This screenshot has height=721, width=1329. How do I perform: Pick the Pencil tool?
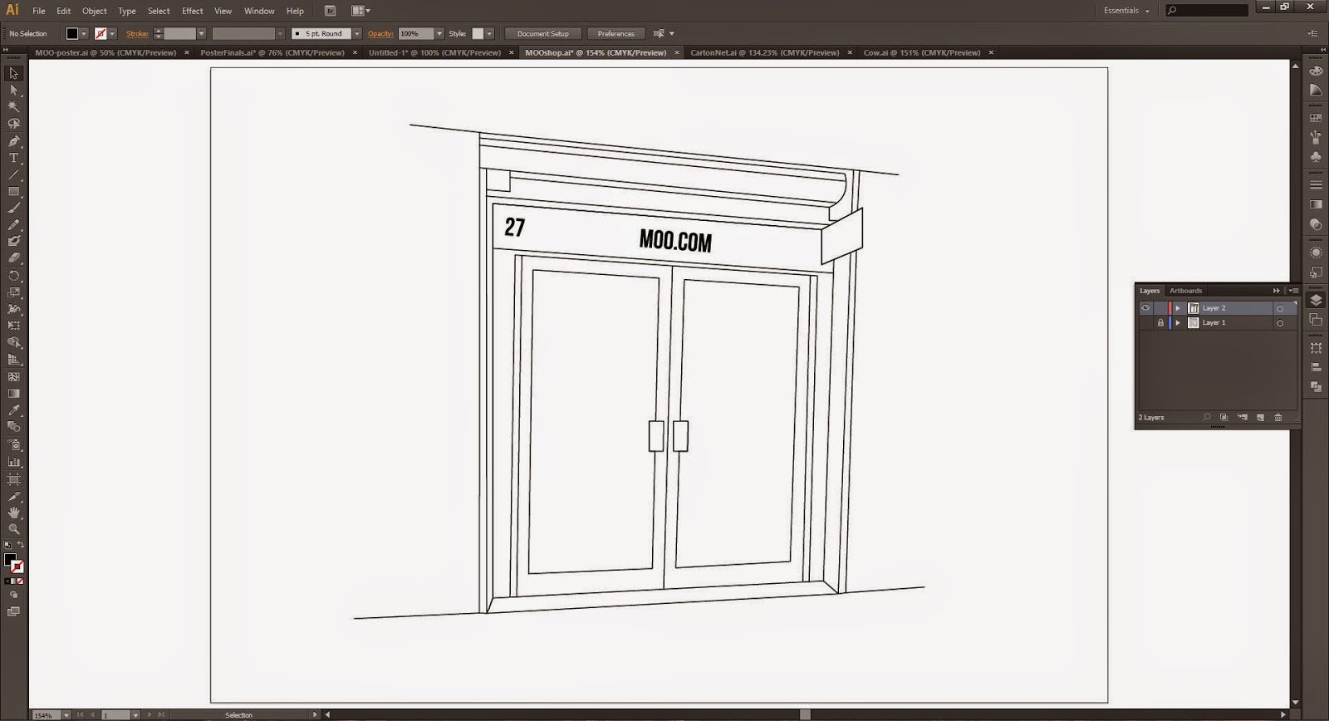13,225
